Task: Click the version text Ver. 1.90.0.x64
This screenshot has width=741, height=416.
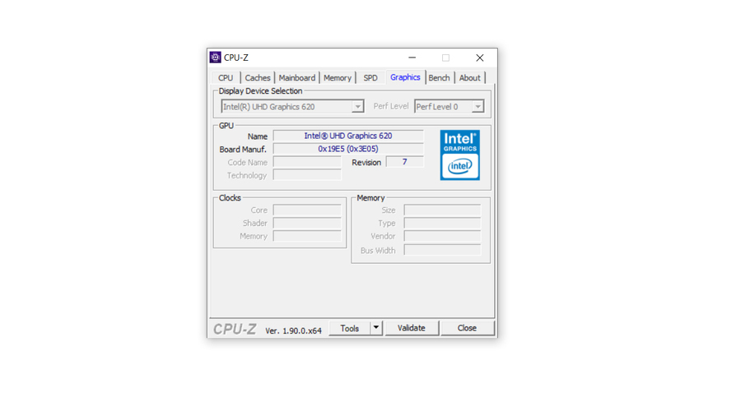Action: pyautogui.click(x=293, y=330)
